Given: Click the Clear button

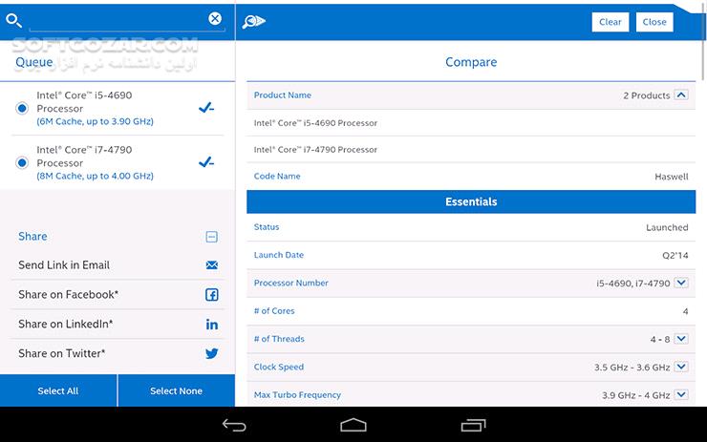Looking at the screenshot, I should [611, 22].
